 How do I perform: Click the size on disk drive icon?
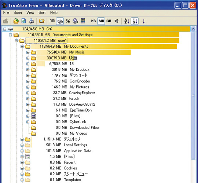60,21
